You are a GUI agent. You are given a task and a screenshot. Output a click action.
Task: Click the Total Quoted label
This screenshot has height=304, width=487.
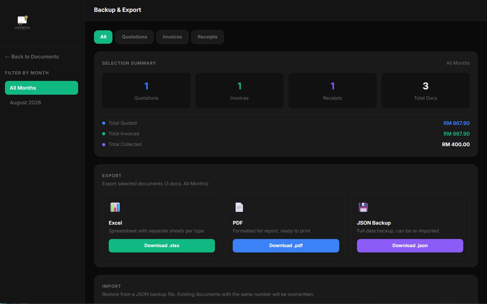[x=122, y=123]
